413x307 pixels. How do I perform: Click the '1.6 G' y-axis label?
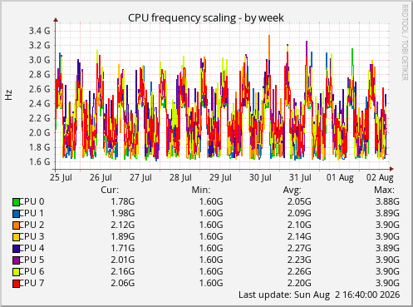tap(40, 161)
